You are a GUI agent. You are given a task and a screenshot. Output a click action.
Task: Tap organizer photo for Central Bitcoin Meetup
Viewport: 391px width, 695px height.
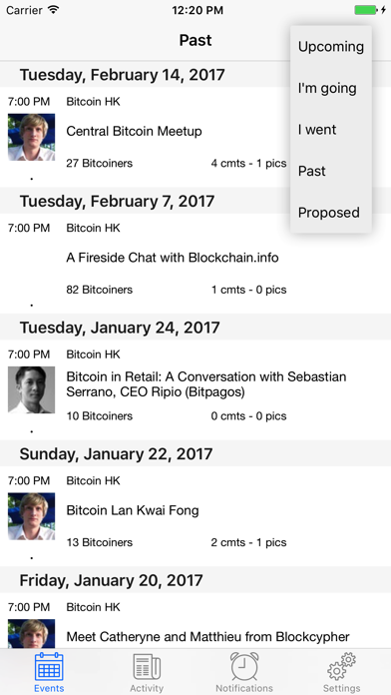32,137
